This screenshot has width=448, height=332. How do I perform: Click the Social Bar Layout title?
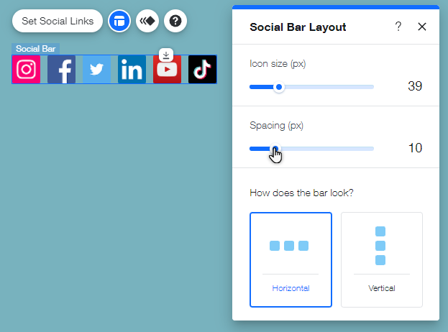click(x=298, y=27)
